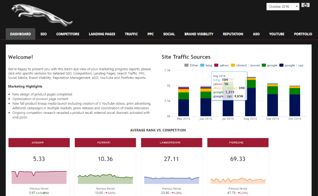Click the power logout icon
The width and height of the screenshot is (318, 196).
pos(306,5)
